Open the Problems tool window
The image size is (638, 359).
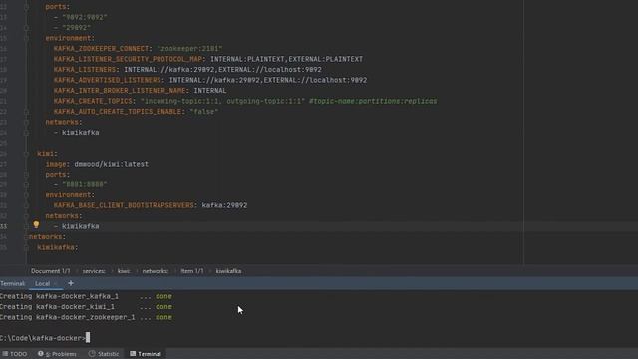point(57,354)
